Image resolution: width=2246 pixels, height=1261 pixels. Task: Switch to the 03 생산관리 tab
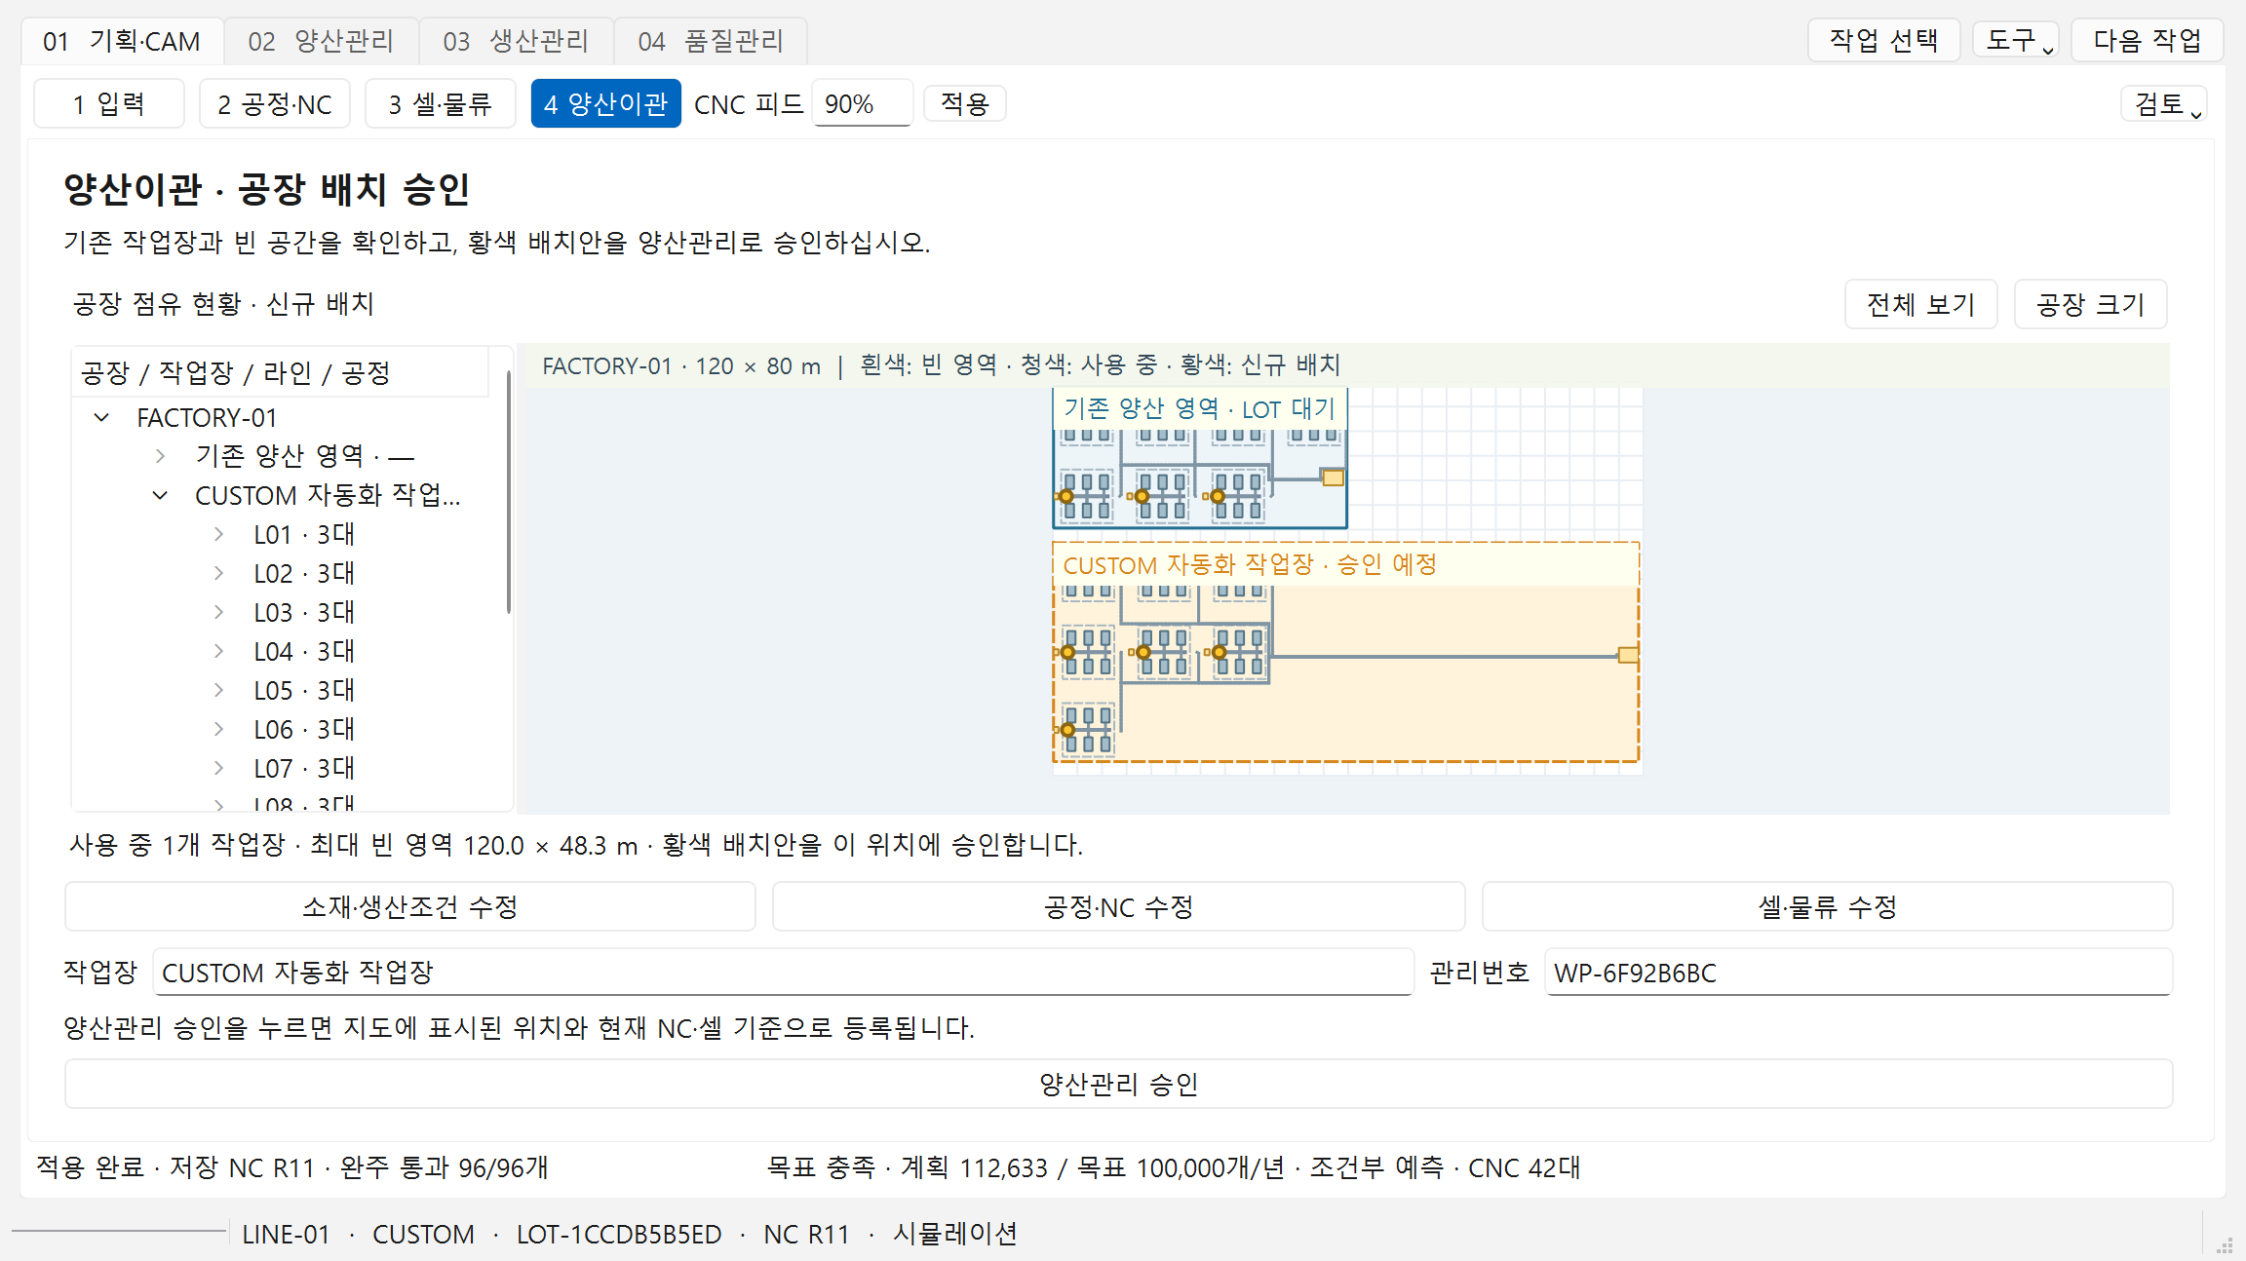point(516,41)
